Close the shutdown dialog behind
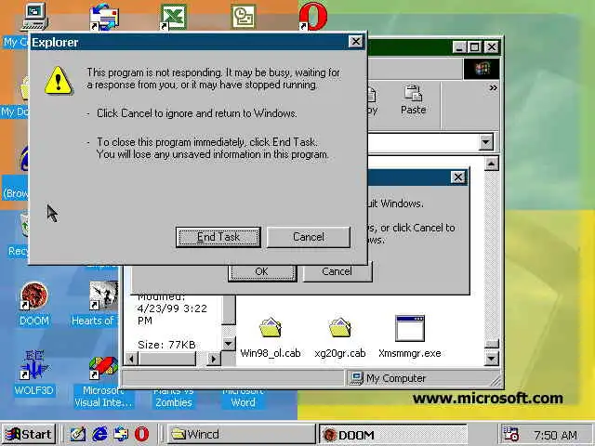 pyautogui.click(x=458, y=177)
